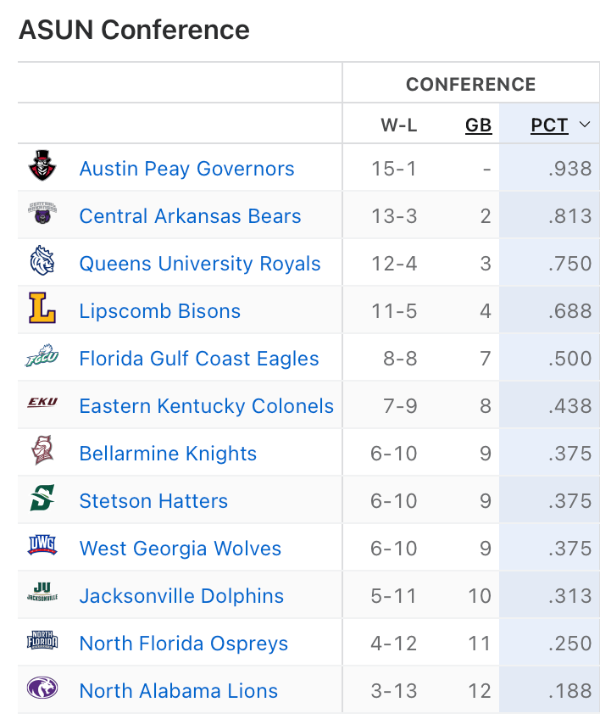600x719 pixels.
Task: Click the W-L column header
Action: (398, 125)
